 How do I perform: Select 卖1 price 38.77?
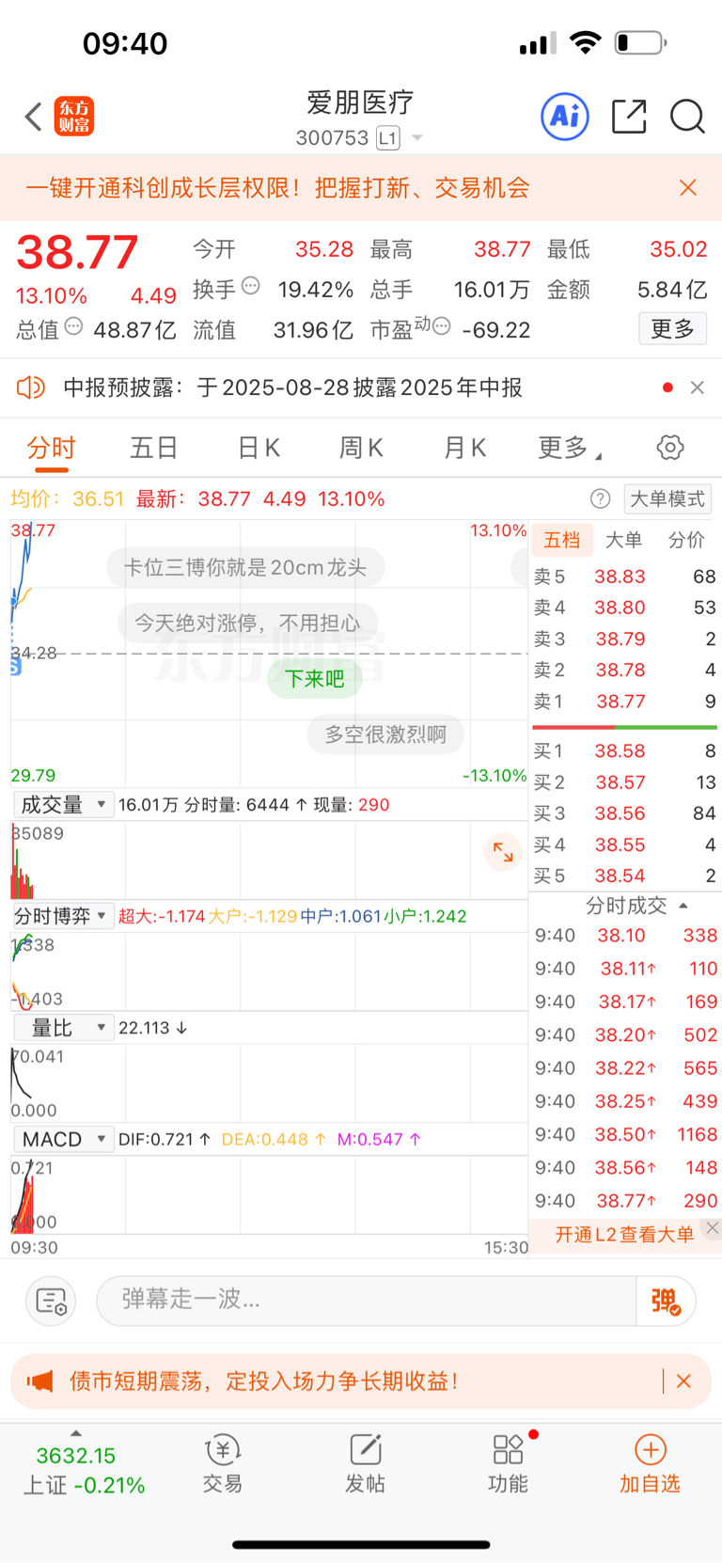click(x=620, y=702)
